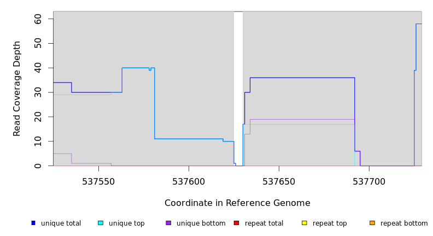
Task: Select the "unique total" legend label
Action: [x=61, y=223]
